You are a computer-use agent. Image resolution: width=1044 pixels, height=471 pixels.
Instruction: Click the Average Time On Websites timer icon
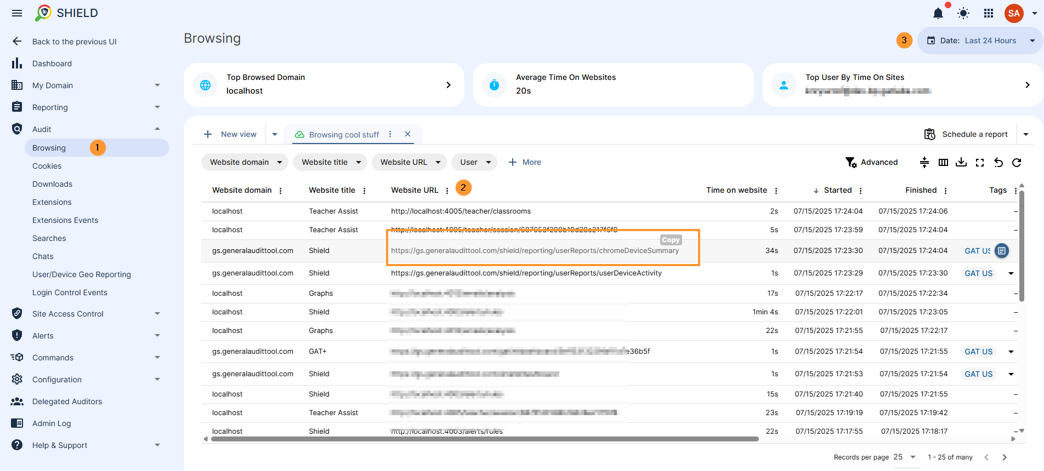pos(495,85)
